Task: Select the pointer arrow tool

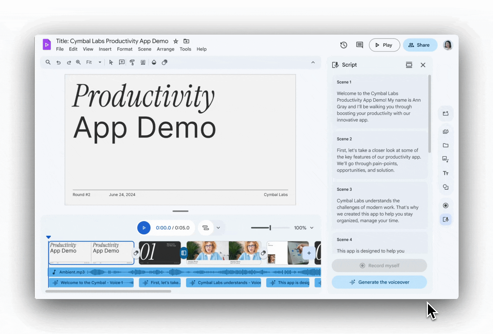Action: 111,62
